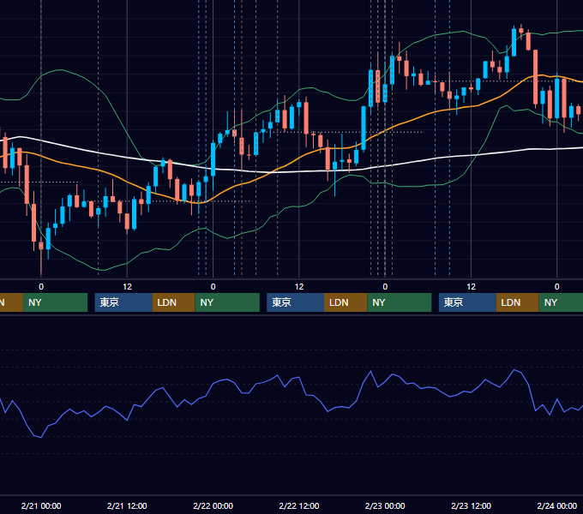Click the 2/22 12:00 date label
The image size is (583, 514).
point(299,505)
